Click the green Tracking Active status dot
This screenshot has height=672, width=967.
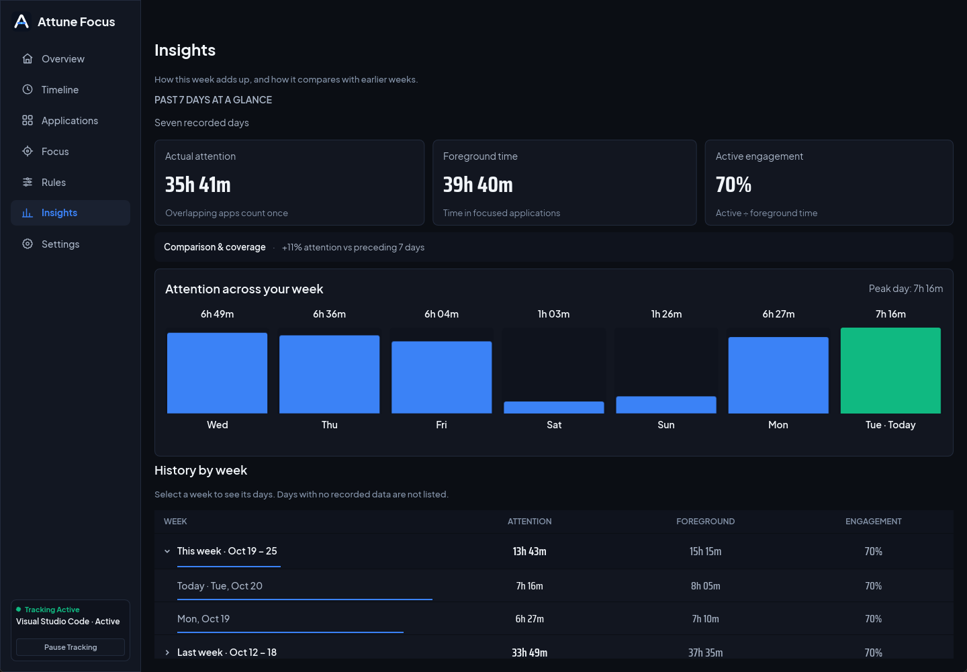tap(19, 610)
